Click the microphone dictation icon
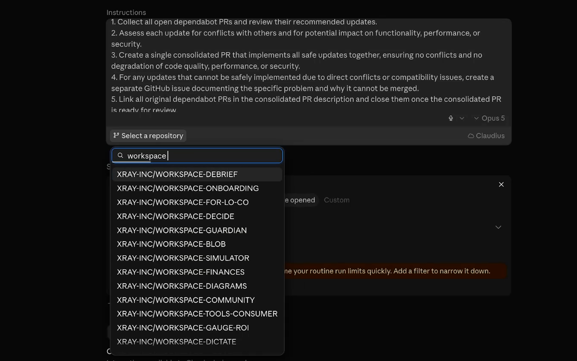The image size is (577, 361). (x=451, y=118)
